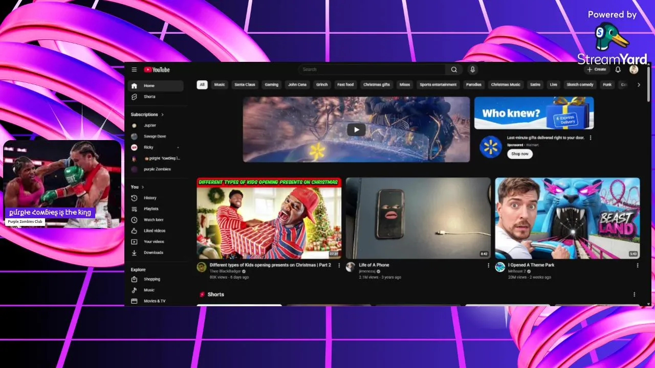Start voice search with the microphone icon
Image resolution: width=655 pixels, height=368 pixels.
[472, 70]
